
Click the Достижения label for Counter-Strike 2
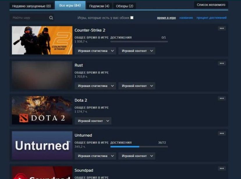point(121,38)
